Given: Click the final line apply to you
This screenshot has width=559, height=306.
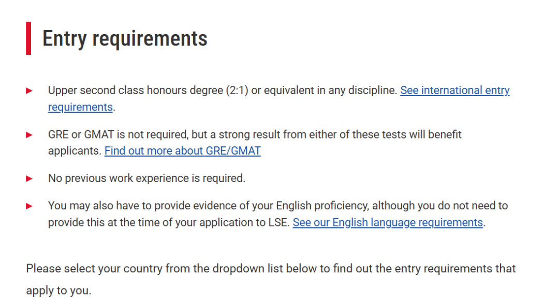Looking at the screenshot, I should point(58,290).
